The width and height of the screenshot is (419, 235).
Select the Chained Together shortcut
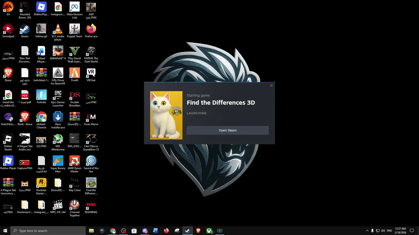pos(75,208)
